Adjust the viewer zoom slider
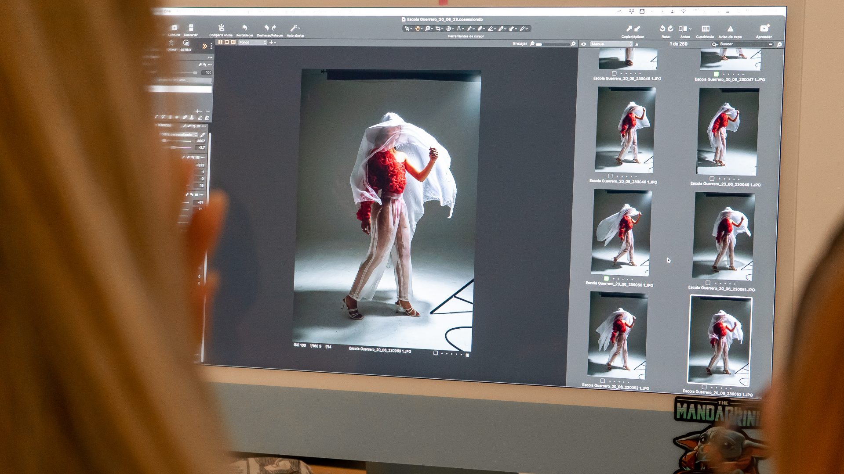 [x=552, y=44]
